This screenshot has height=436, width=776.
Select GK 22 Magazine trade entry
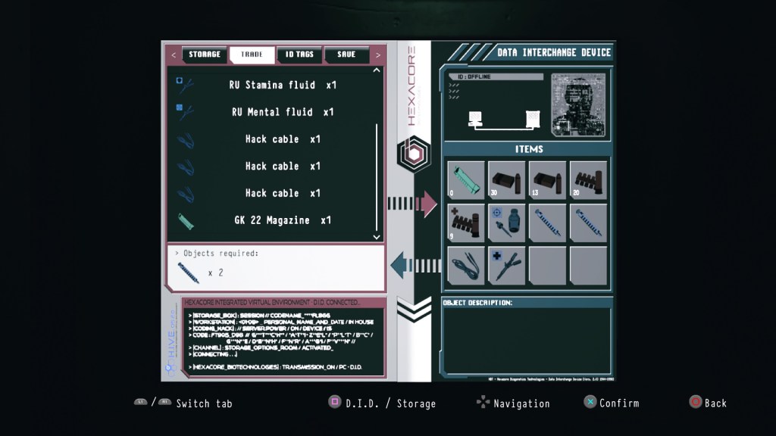(x=282, y=220)
